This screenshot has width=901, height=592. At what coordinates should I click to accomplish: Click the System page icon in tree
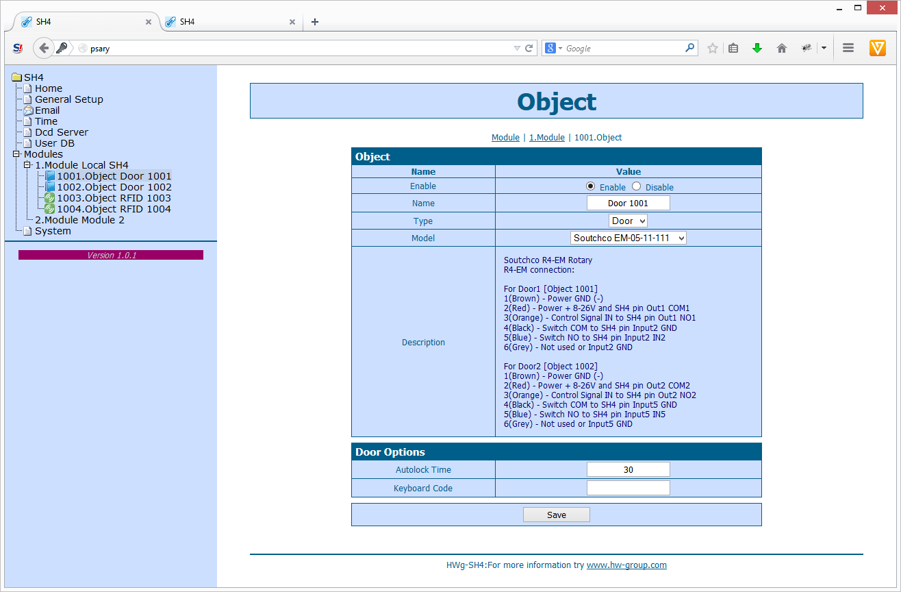click(x=28, y=231)
